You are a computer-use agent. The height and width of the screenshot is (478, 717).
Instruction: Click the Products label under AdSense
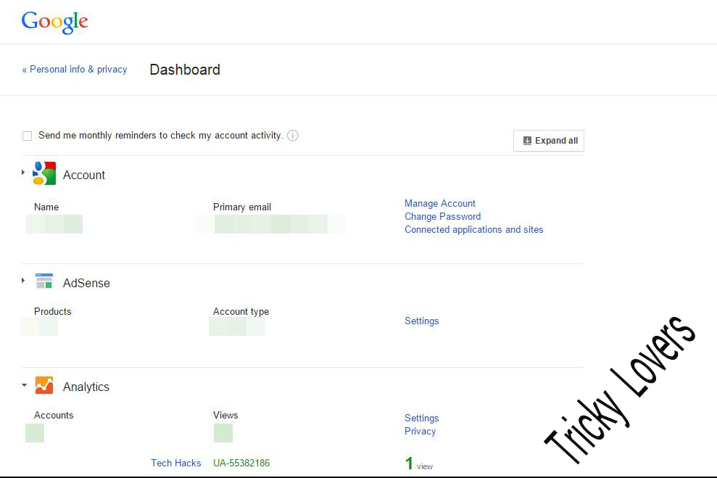(x=53, y=311)
